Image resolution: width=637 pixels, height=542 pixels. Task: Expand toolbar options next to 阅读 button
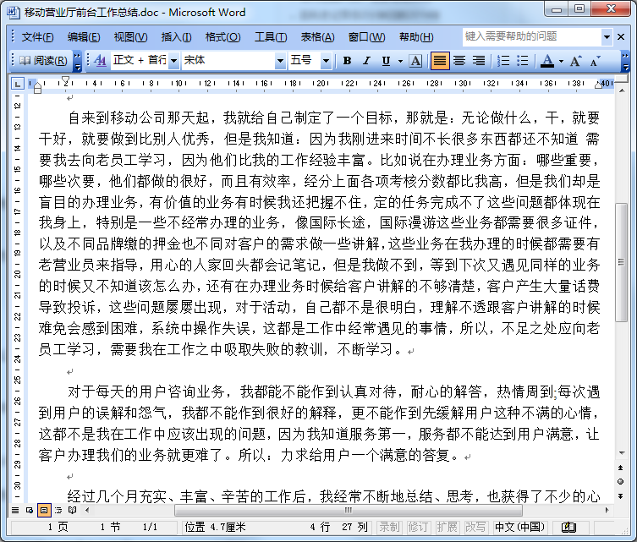(77, 61)
